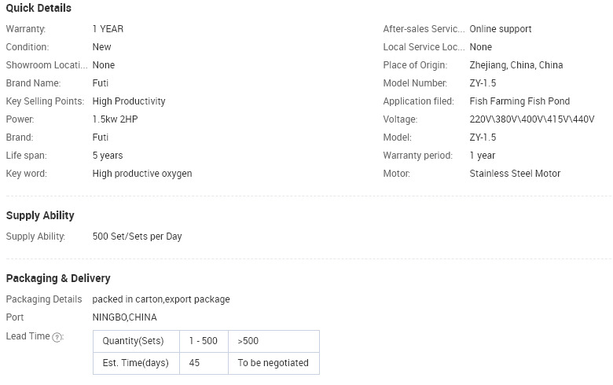Select the truncated After-sales Service label

424,29
